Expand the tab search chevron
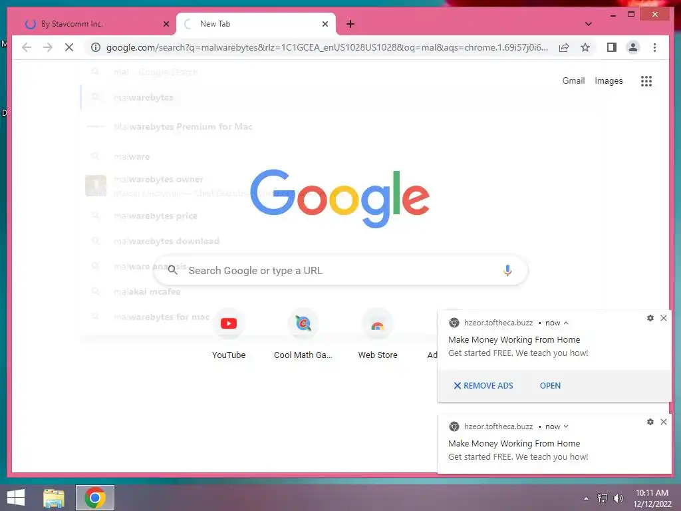Screen dimensions: 681x511 [588, 24]
